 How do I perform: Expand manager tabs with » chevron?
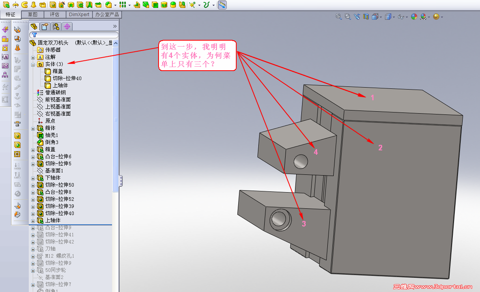click(x=115, y=26)
